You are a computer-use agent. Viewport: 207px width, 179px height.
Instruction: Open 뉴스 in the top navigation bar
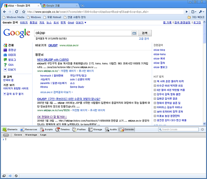point(49,23)
